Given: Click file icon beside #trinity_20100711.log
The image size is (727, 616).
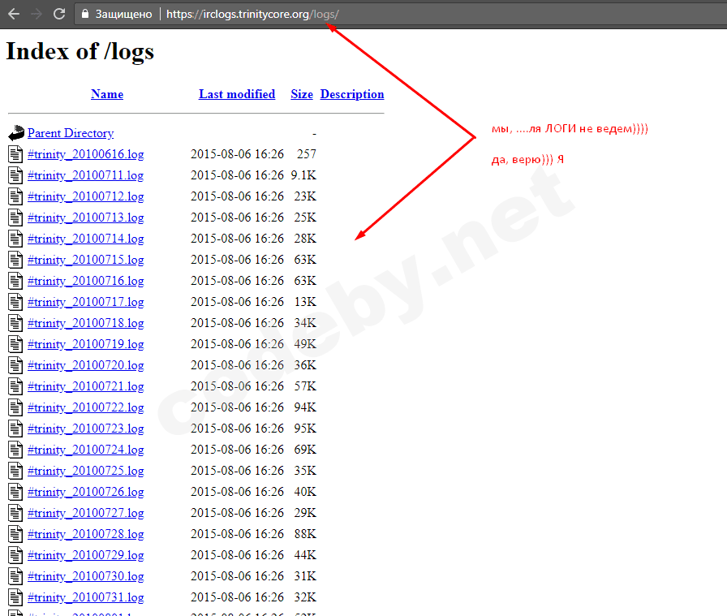Looking at the screenshot, I should coord(15,175).
